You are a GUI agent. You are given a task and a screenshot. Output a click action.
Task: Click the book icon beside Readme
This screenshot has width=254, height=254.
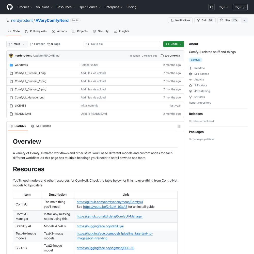click(x=190, y=68)
